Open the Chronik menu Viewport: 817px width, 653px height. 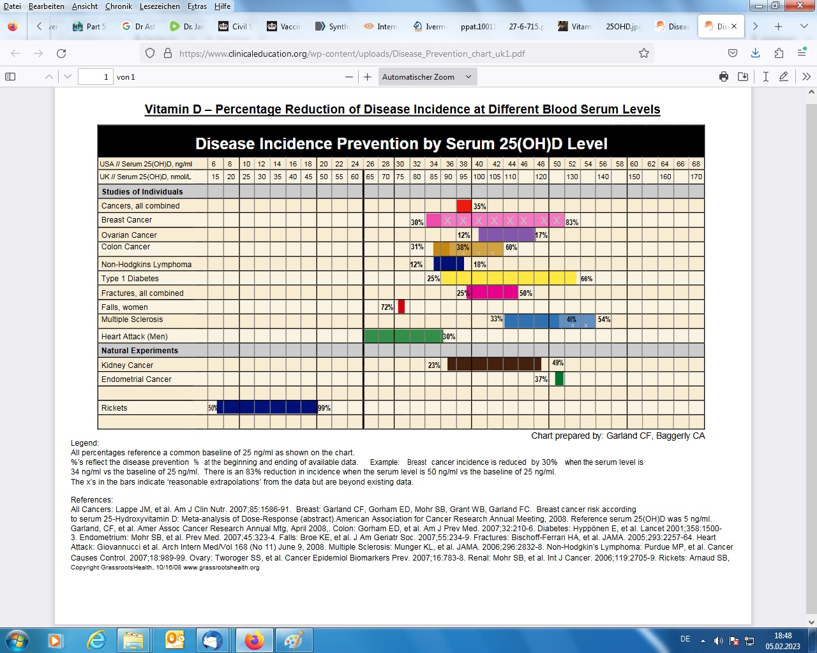pyautogui.click(x=119, y=6)
